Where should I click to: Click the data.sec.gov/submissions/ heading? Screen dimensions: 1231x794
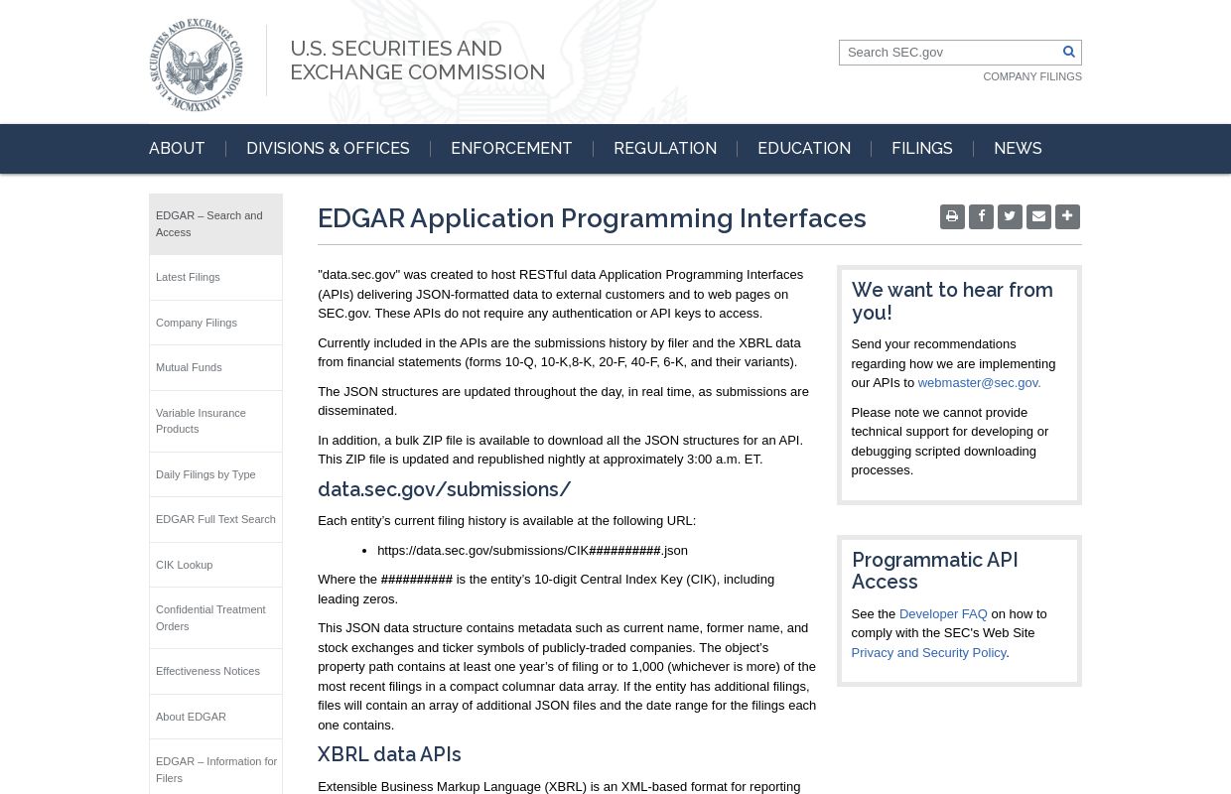(444, 489)
